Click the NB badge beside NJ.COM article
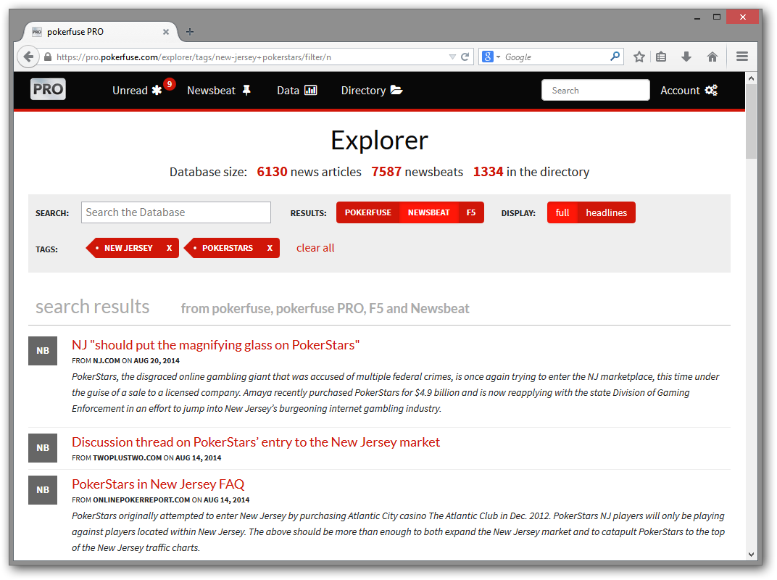The image size is (777, 580). point(43,350)
